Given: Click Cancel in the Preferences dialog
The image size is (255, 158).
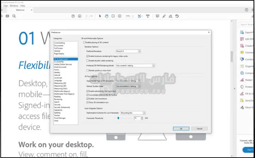Looking at the screenshot, I should pyautogui.click(x=200, y=129).
